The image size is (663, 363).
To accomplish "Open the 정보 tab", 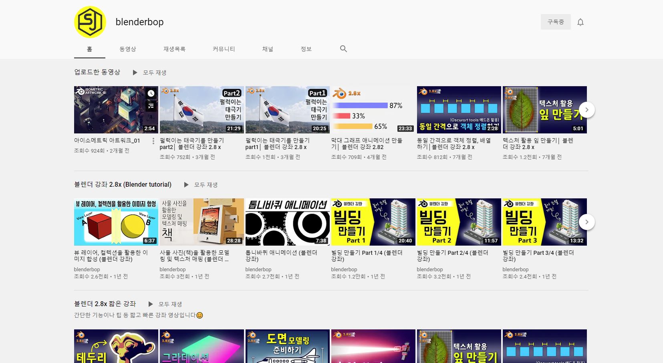I will pos(306,49).
